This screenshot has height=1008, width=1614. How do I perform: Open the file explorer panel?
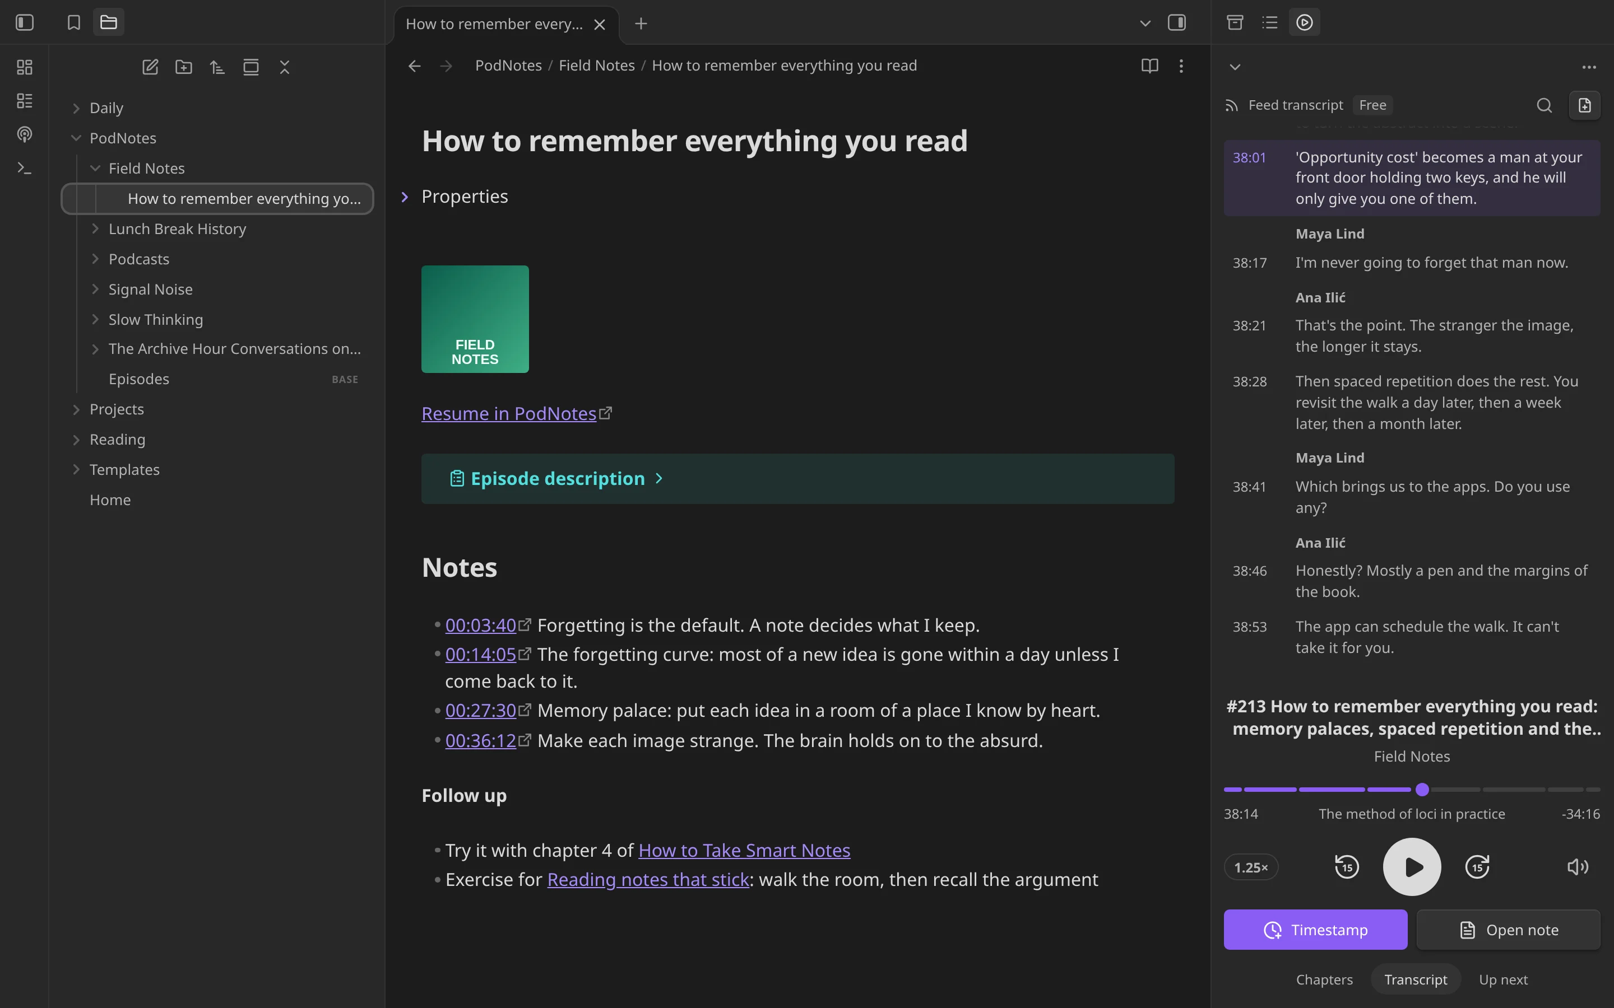pos(109,22)
